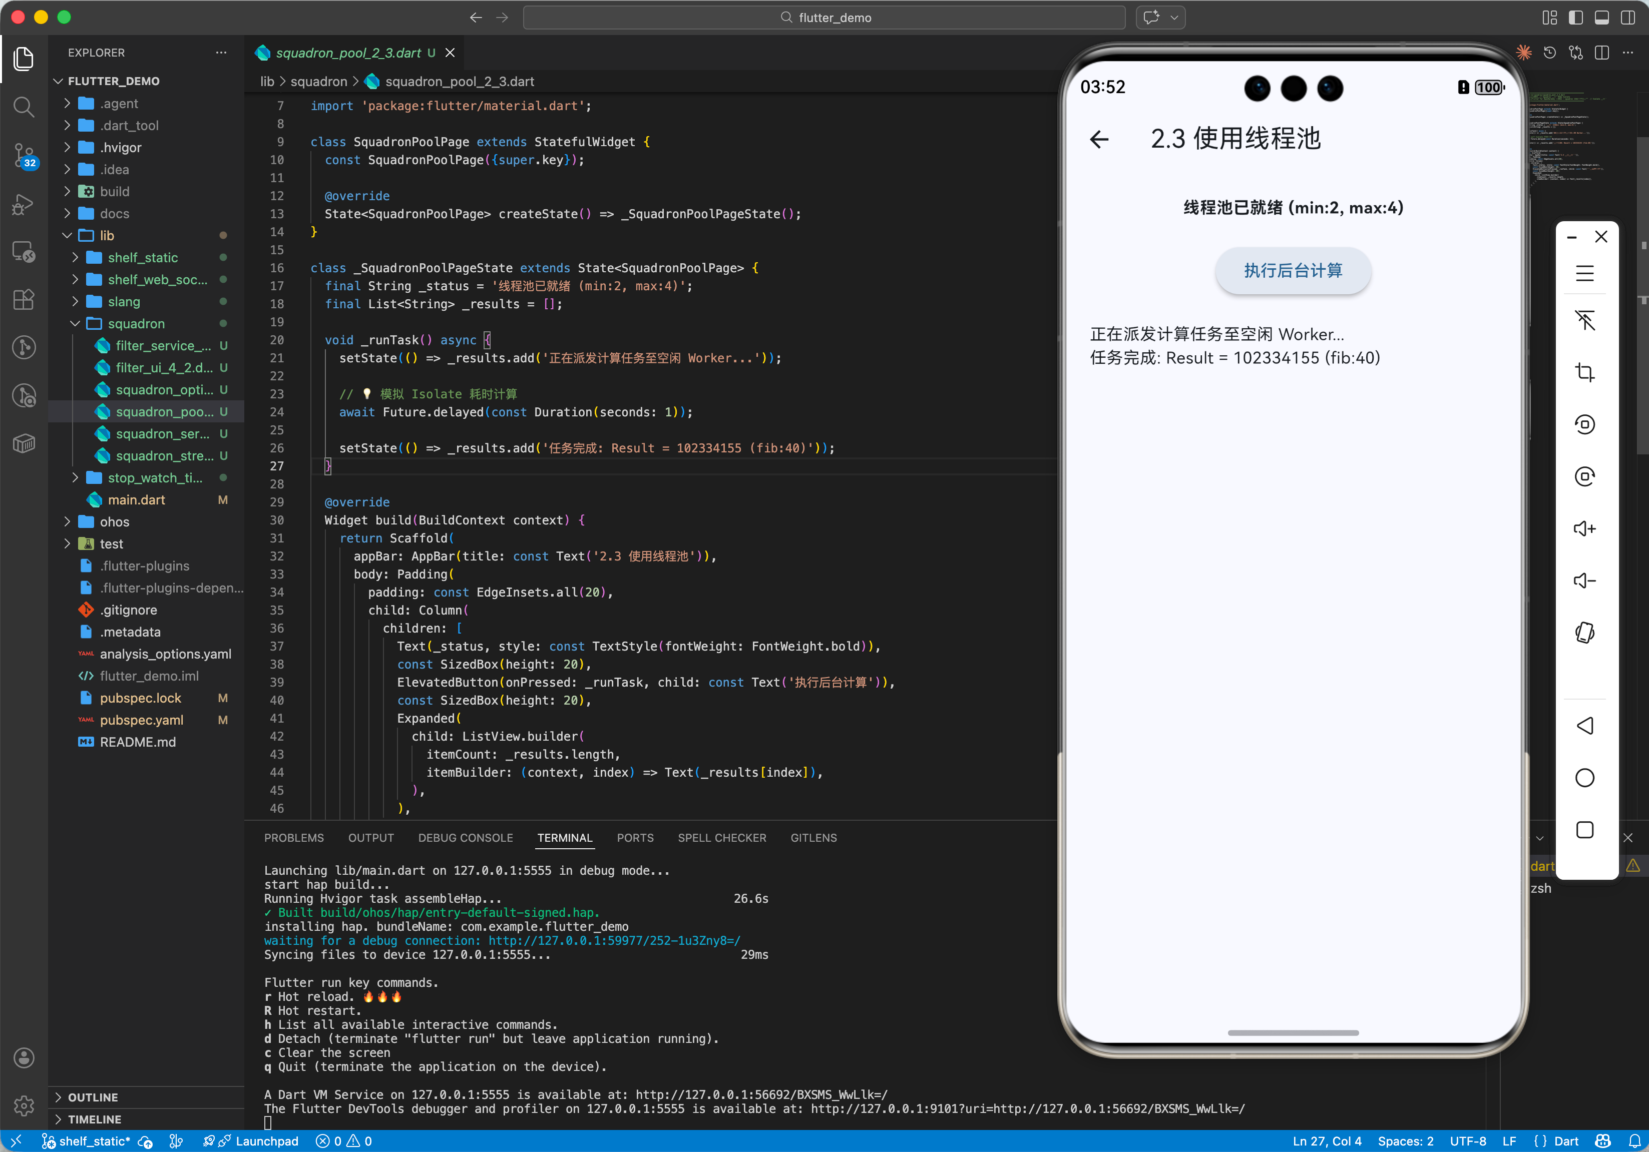Open Run and Debug view
This screenshot has height=1152, width=1649.
23,205
